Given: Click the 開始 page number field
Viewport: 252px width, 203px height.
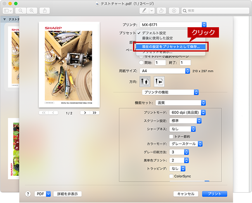Looking at the screenshot, I should 160,63.
